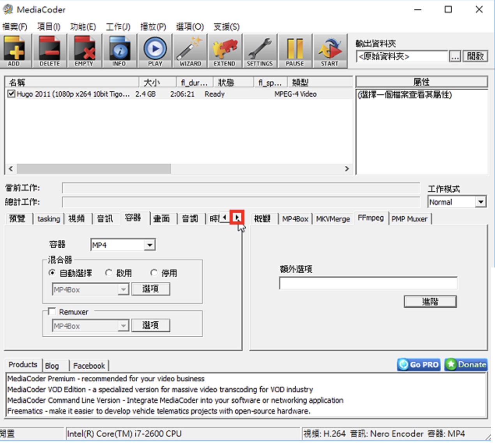495x446 pixels.
Task: Click the PLAY toolbar icon
Action: tap(155, 51)
